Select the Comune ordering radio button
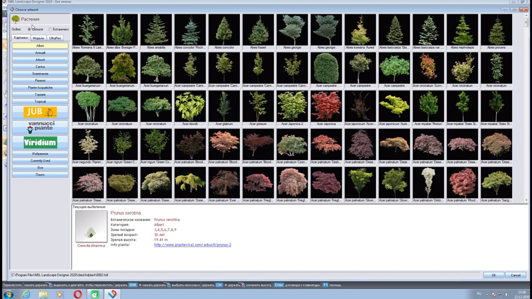This screenshot has width=532, height=299. (29, 29)
